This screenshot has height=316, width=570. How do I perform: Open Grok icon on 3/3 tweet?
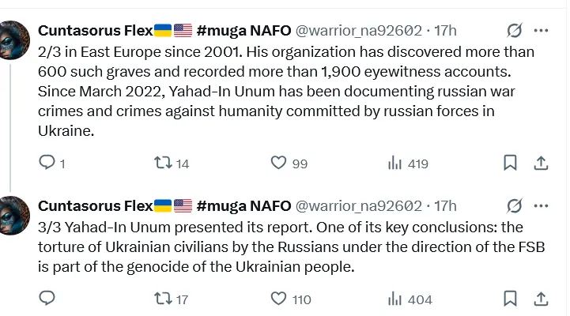tap(515, 206)
